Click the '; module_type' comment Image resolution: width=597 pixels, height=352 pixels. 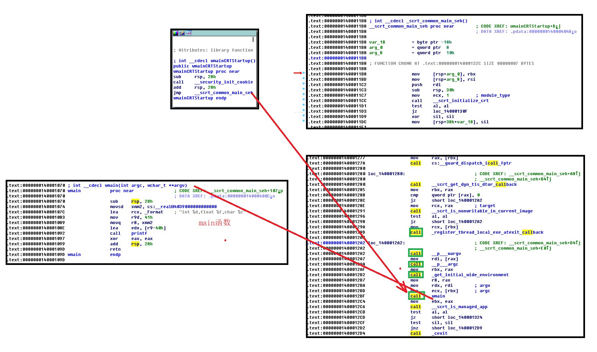pos(493,95)
